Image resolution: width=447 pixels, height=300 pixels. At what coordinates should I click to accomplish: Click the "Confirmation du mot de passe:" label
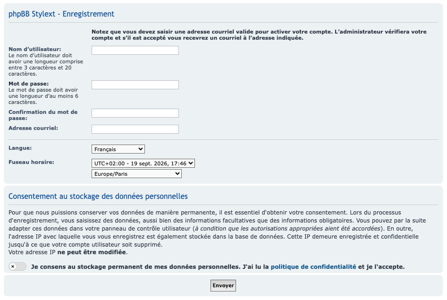43,115
